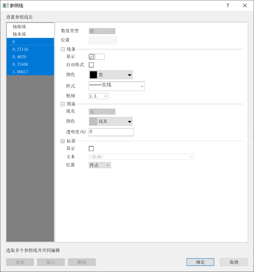254x272 pixels.
Task: Click the 取消 button
Action: (x=234, y=262)
